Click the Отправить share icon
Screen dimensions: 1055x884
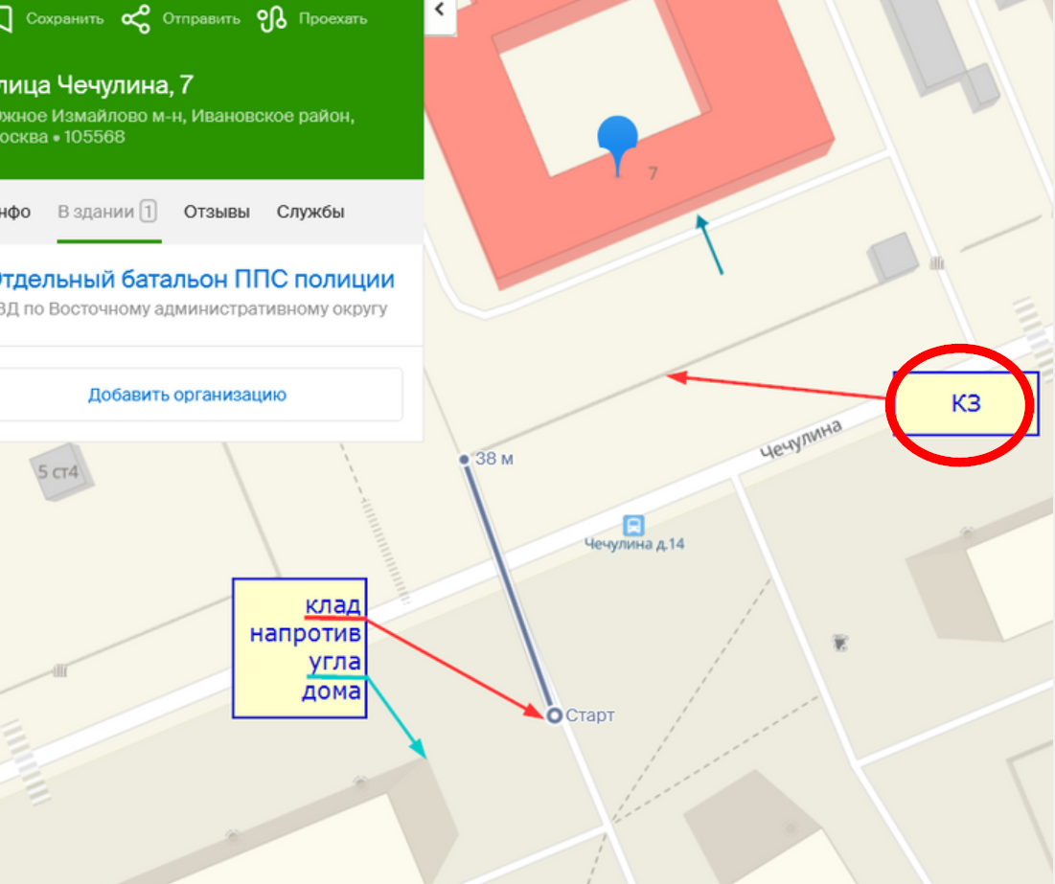tap(135, 19)
